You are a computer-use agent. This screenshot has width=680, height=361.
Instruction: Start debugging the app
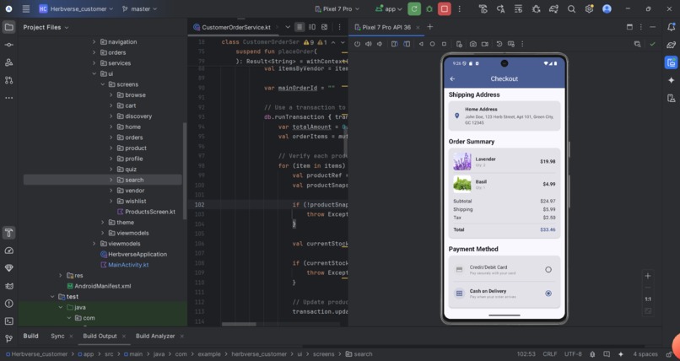[x=429, y=8]
